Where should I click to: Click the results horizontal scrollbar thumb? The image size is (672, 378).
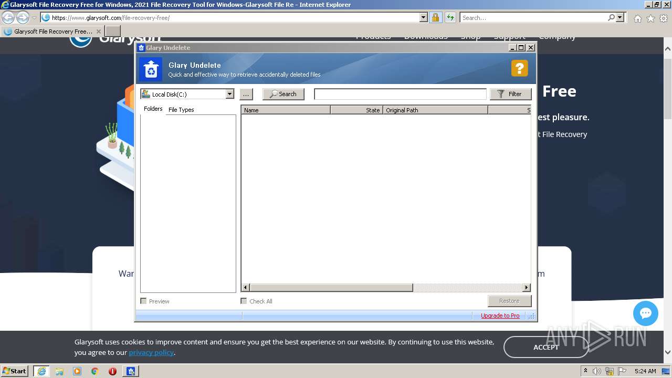[331, 288]
